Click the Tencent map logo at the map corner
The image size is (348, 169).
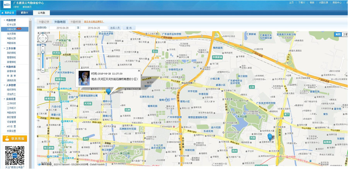[44, 164]
